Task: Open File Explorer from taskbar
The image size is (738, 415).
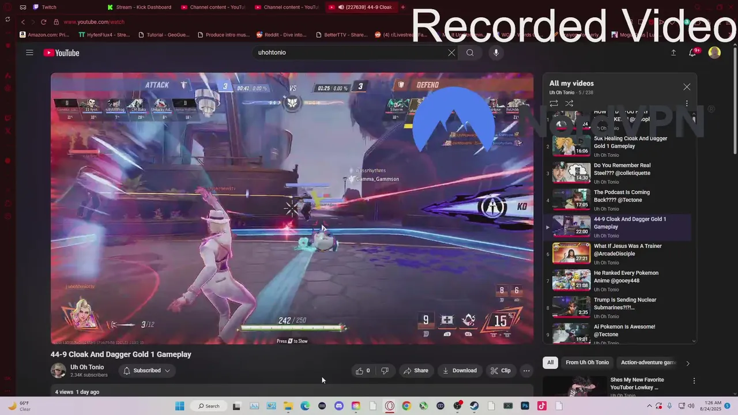Action: click(x=288, y=406)
